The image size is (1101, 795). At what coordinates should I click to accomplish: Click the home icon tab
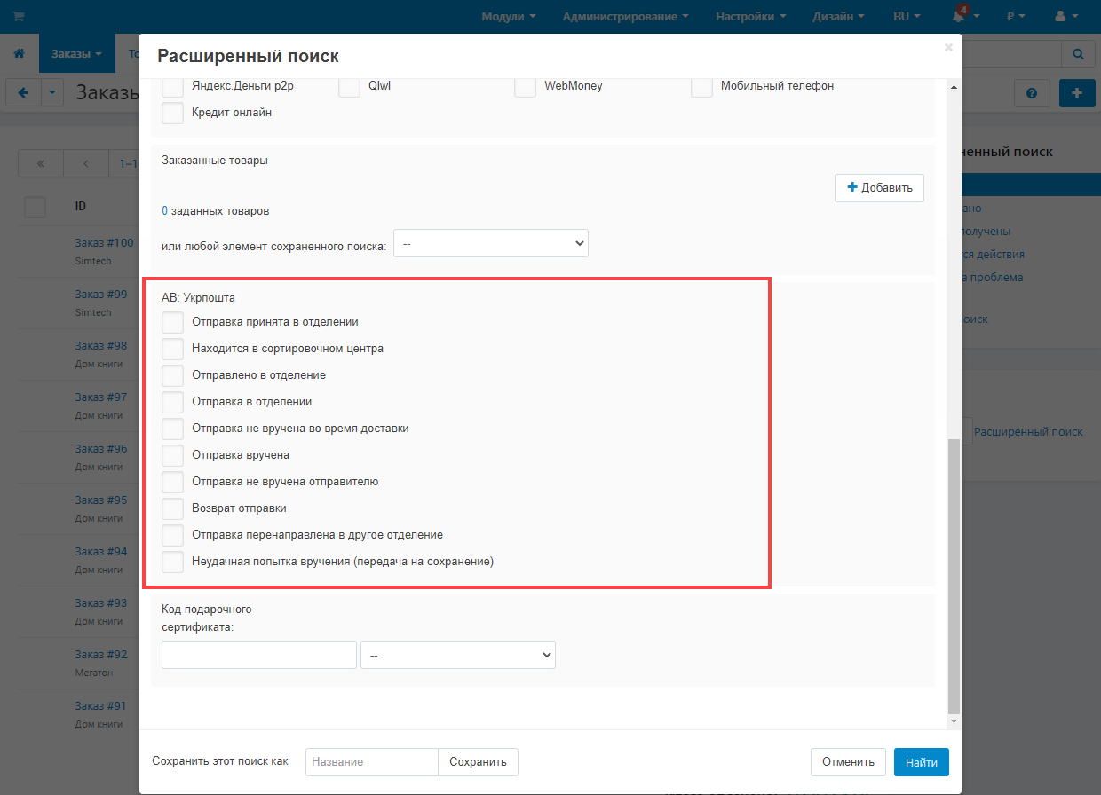19,54
